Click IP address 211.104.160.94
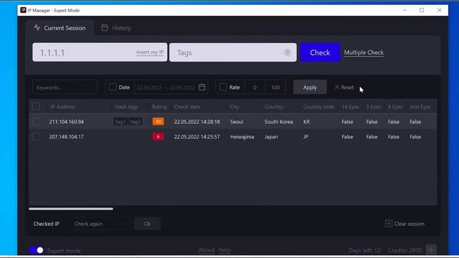 tap(67, 122)
